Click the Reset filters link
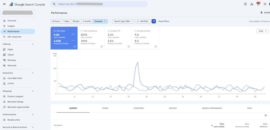 point(164,21)
